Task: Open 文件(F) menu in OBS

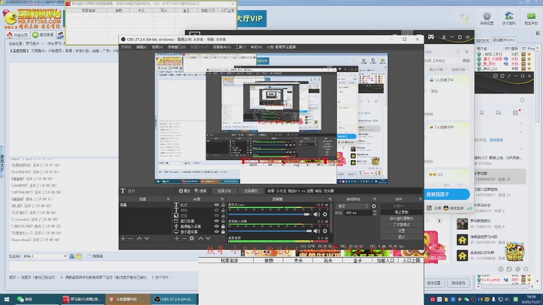Action: (126, 47)
